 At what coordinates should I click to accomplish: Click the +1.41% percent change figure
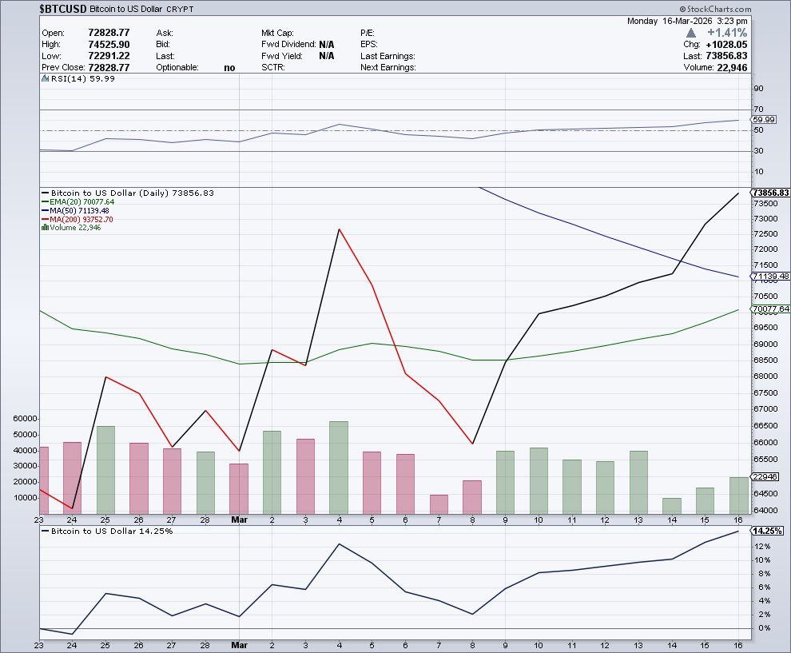coord(727,33)
